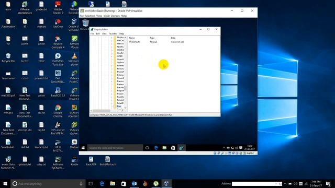The width and height of the screenshot is (335, 188).
Task: Open host taskbar clock and date
Action: pyautogui.click(x=316, y=183)
